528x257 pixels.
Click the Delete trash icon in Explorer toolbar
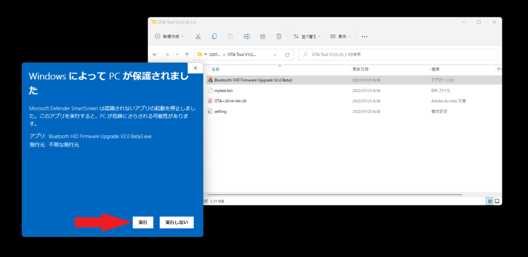279,37
